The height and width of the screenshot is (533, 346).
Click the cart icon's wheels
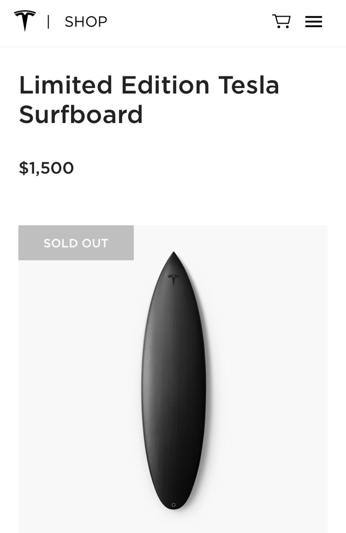pyautogui.click(x=283, y=27)
